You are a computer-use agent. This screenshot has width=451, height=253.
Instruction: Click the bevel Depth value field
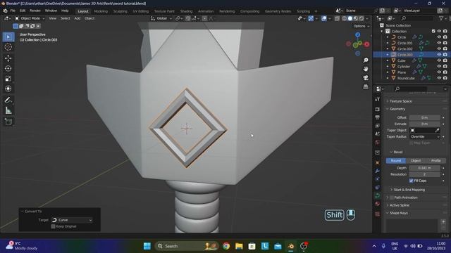[x=424, y=168]
